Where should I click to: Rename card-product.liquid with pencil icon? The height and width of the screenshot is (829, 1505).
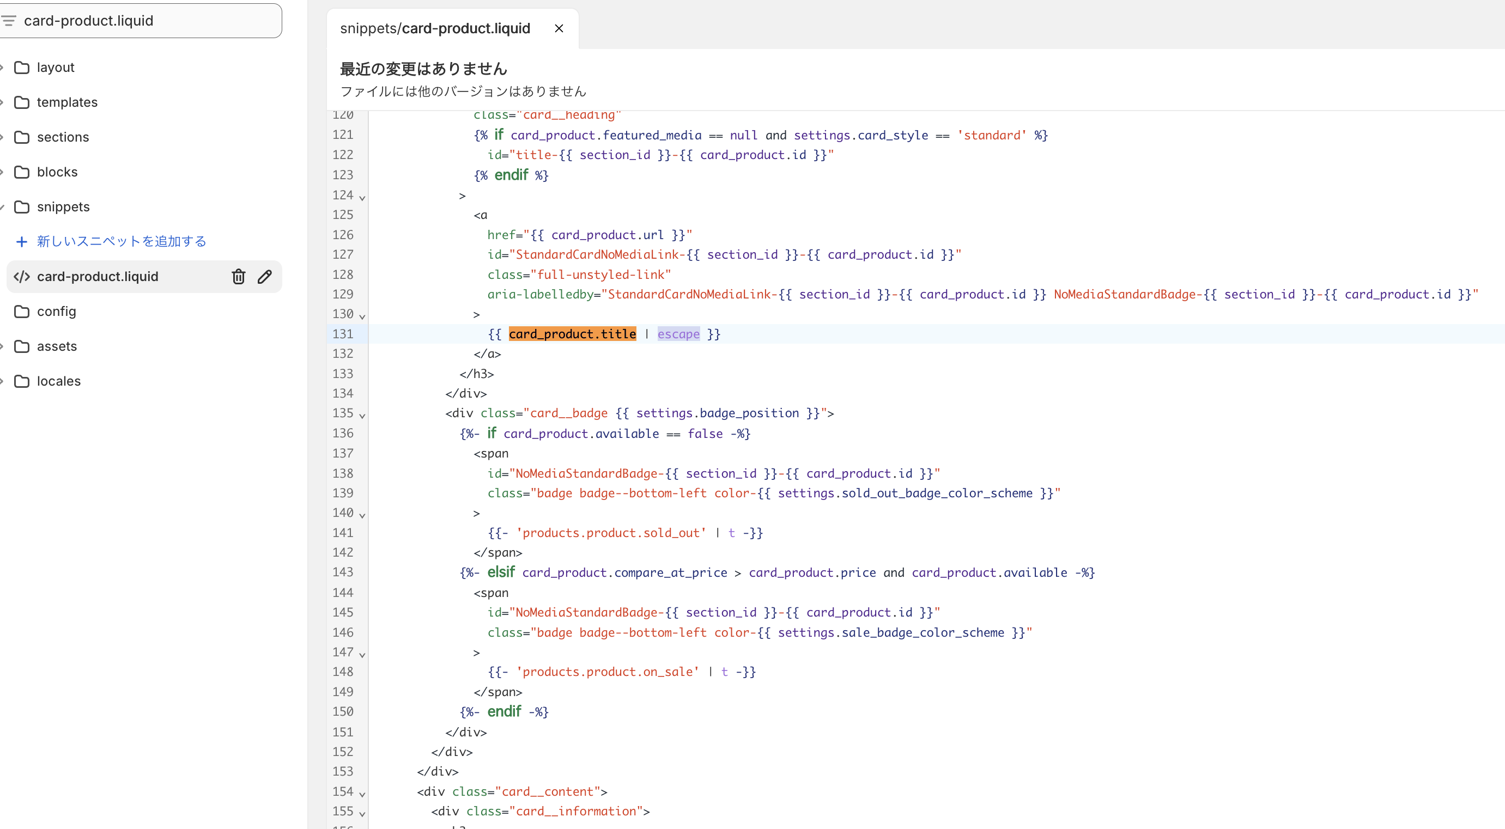point(265,276)
